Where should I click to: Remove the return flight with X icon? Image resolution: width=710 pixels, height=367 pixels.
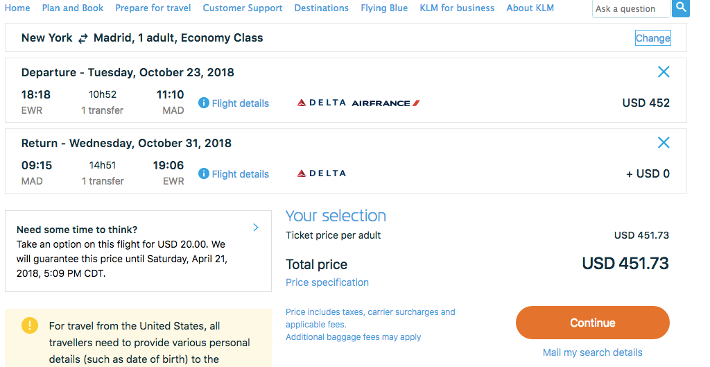[664, 142]
